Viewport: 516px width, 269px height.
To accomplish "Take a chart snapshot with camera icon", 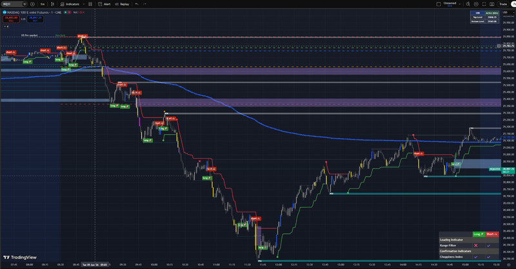I will pos(492,4).
